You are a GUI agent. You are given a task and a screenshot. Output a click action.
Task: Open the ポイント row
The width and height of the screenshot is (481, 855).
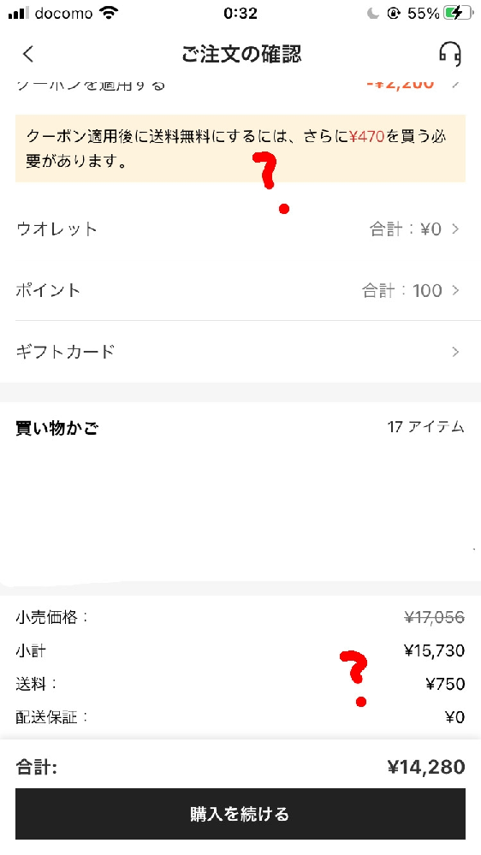tap(240, 290)
